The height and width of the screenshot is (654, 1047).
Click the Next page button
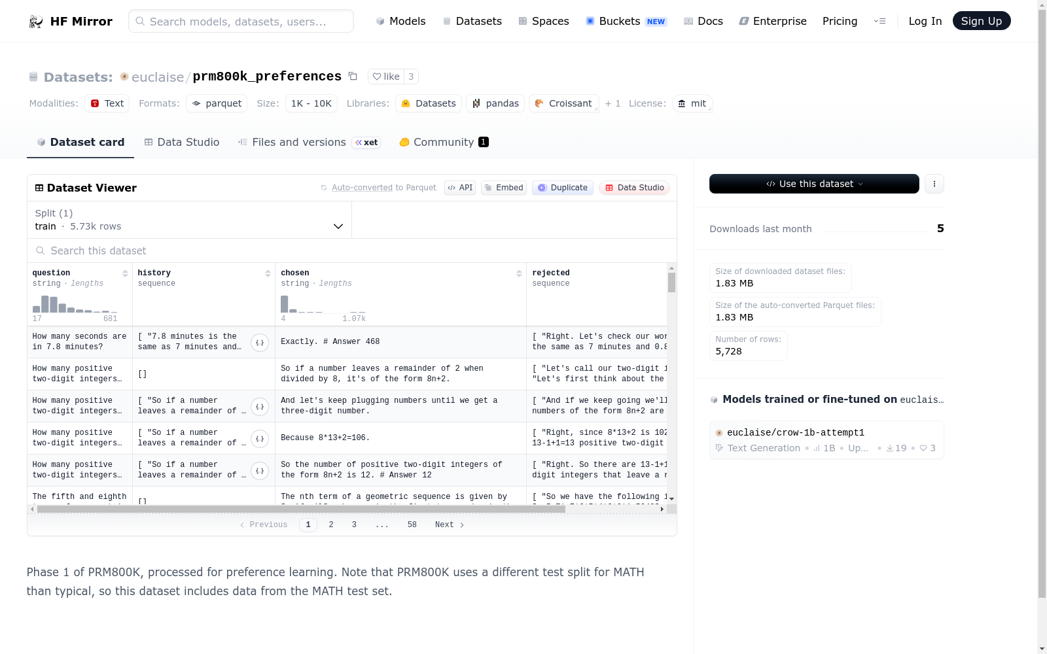pyautogui.click(x=450, y=525)
